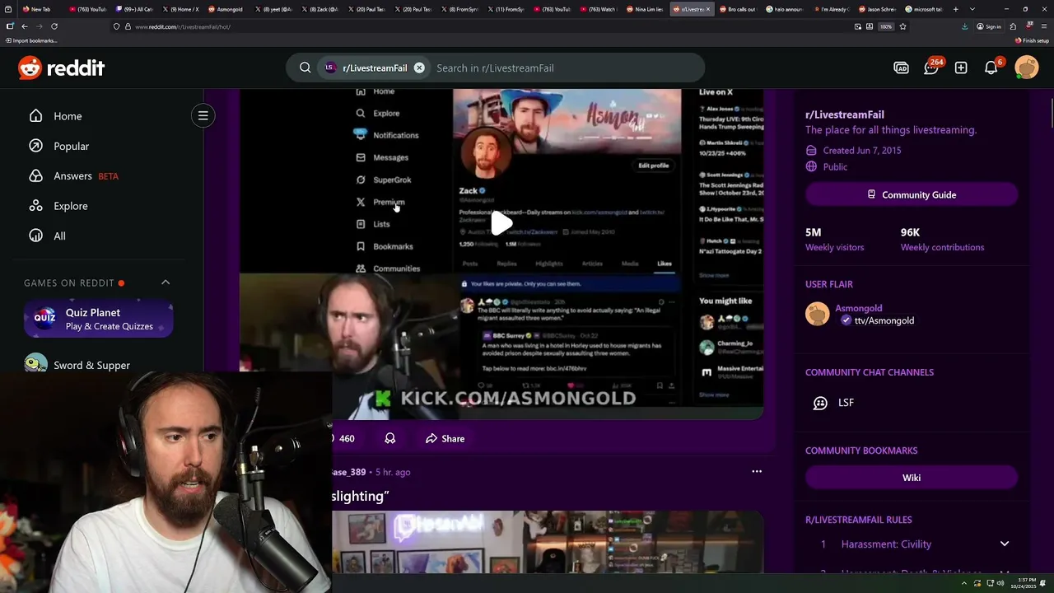Open Windows notification center icon
Image resolution: width=1054 pixels, height=593 pixels.
tap(1044, 583)
